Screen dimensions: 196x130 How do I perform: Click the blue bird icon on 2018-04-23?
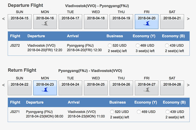pyautogui.click(x=45, y=90)
